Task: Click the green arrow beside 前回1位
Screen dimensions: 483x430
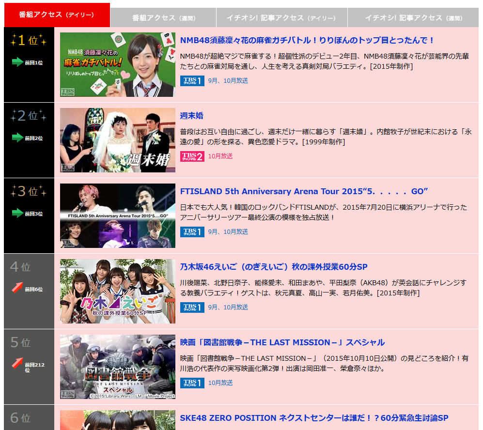Action: click(x=17, y=62)
